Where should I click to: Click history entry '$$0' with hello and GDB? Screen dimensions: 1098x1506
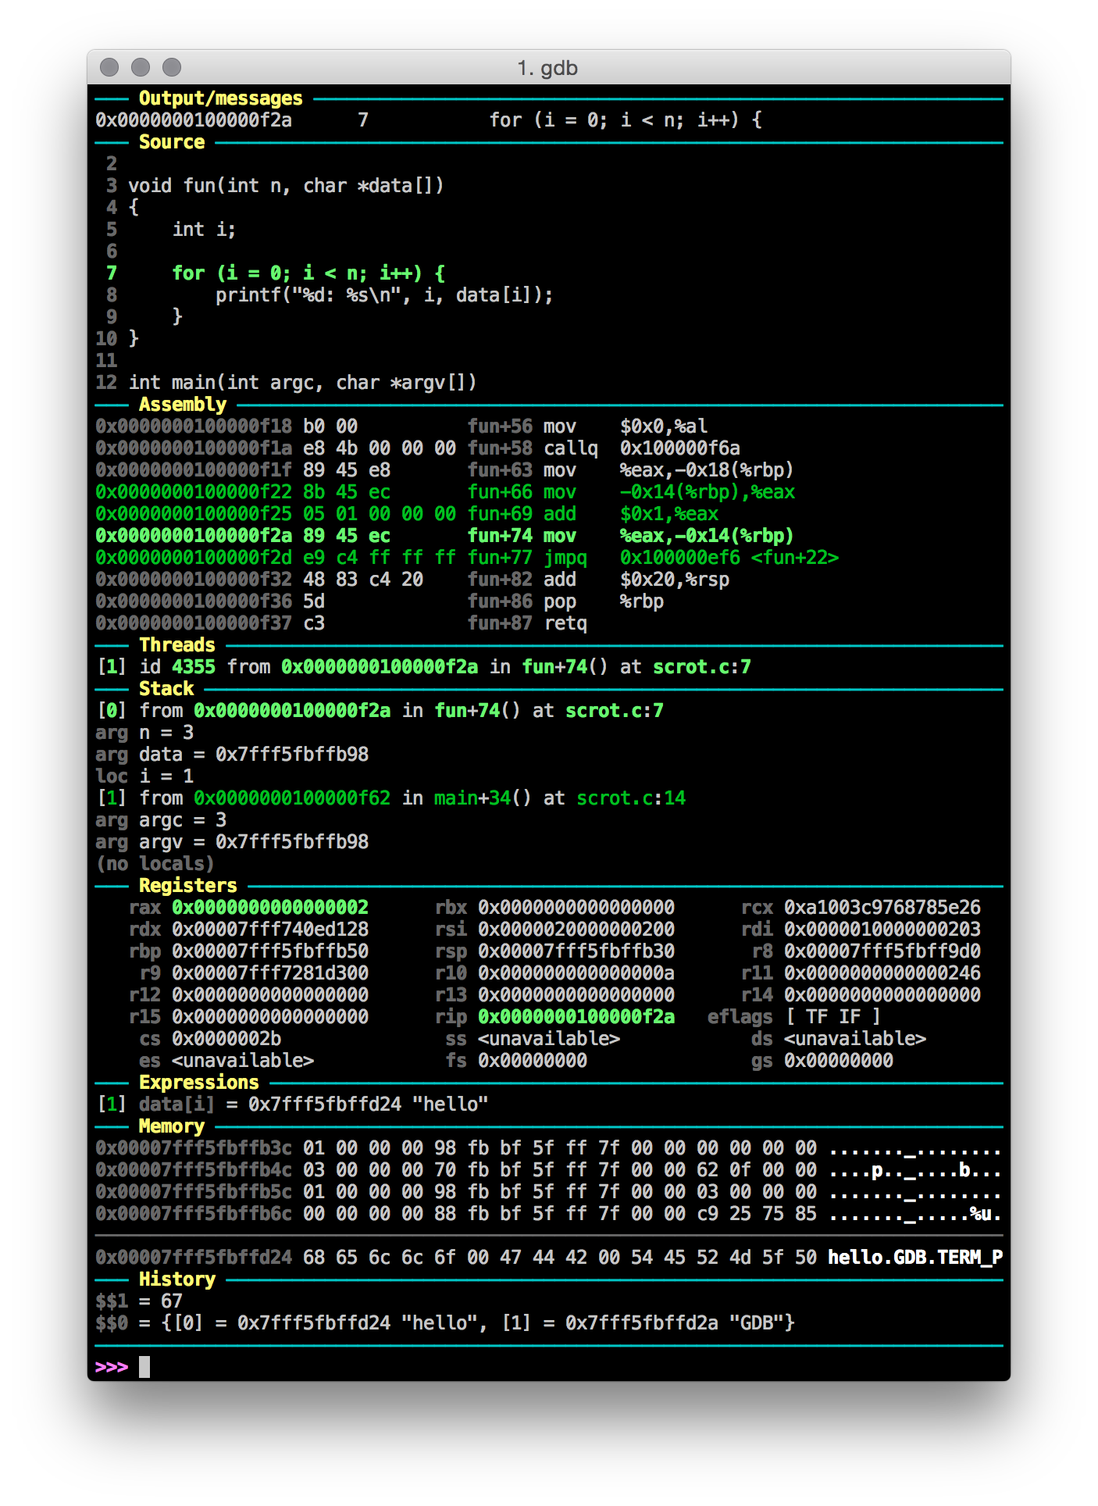pyautogui.click(x=445, y=1323)
